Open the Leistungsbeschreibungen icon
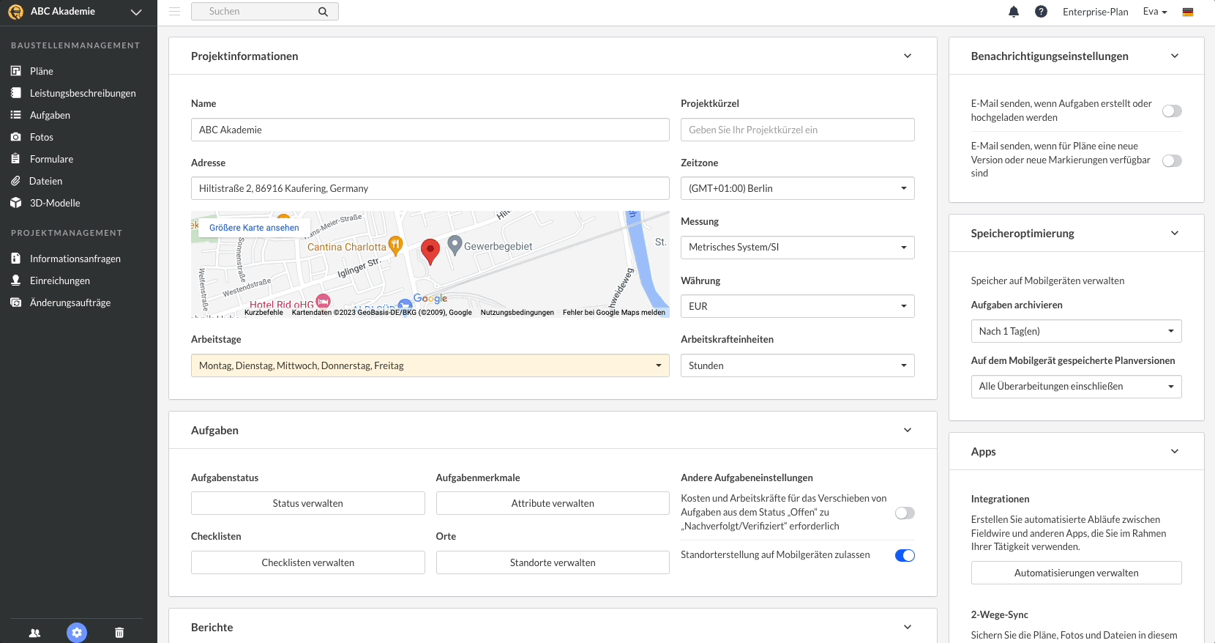This screenshot has height=643, width=1215. [x=15, y=93]
